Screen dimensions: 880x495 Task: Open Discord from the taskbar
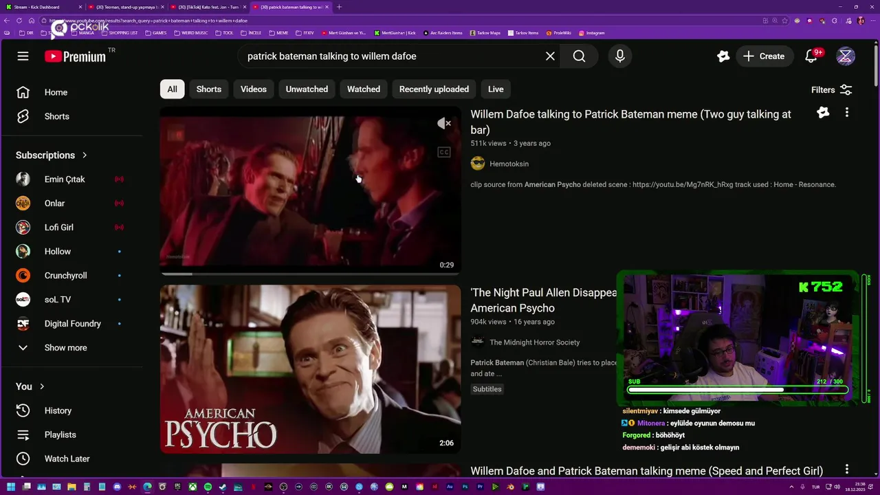pos(117,487)
